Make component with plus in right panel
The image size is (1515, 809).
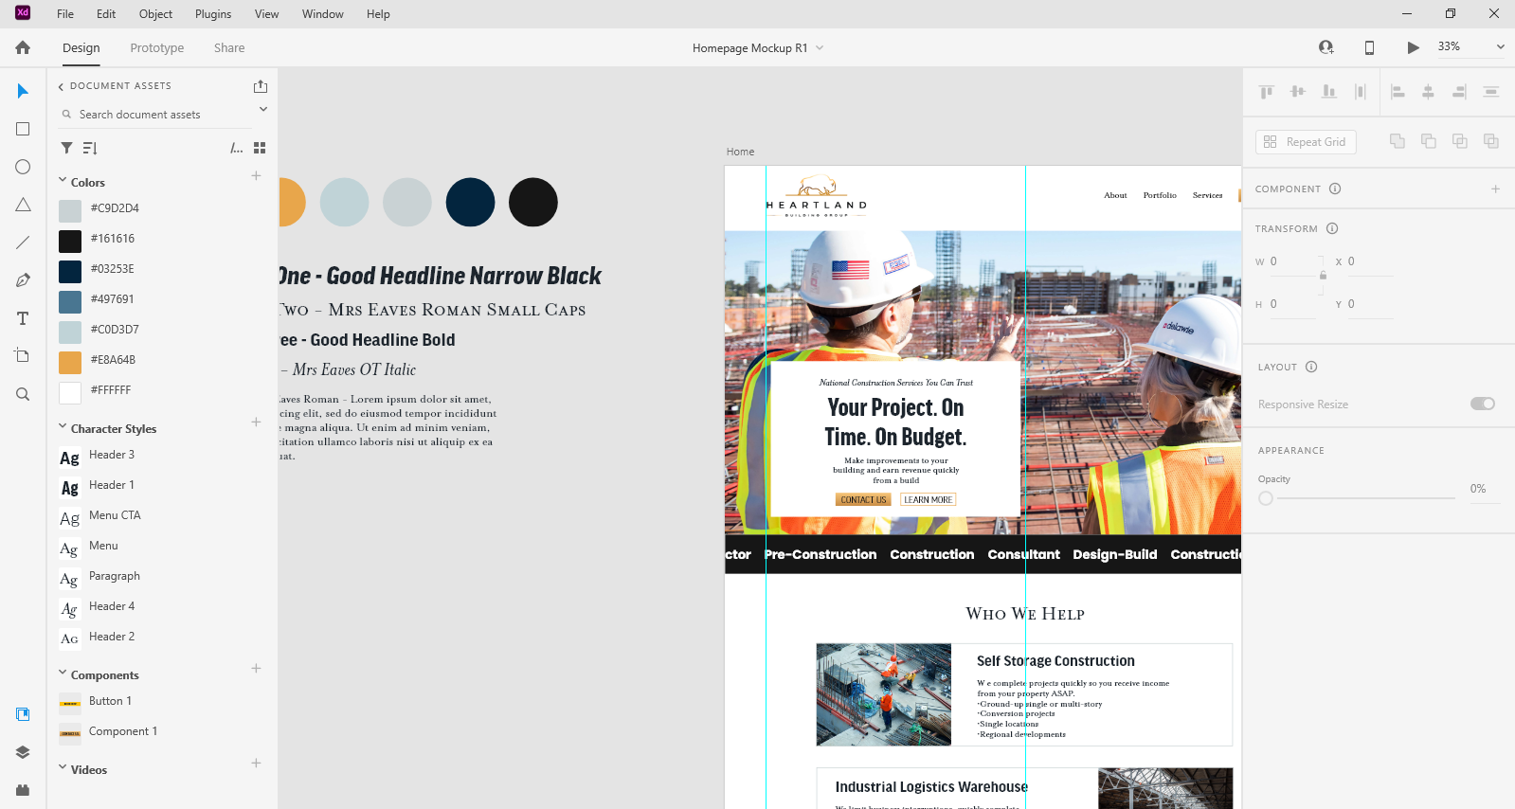[x=1496, y=189]
